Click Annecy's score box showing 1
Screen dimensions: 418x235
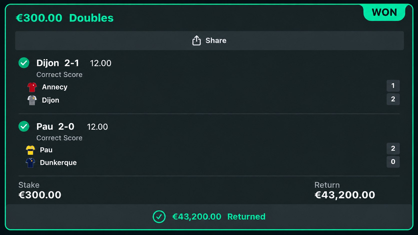393,86
